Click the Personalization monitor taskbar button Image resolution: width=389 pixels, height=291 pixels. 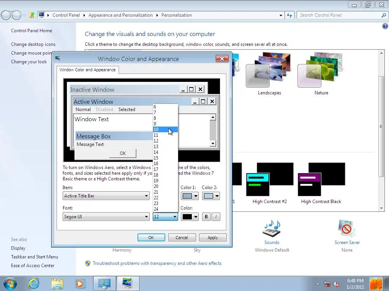point(128,283)
